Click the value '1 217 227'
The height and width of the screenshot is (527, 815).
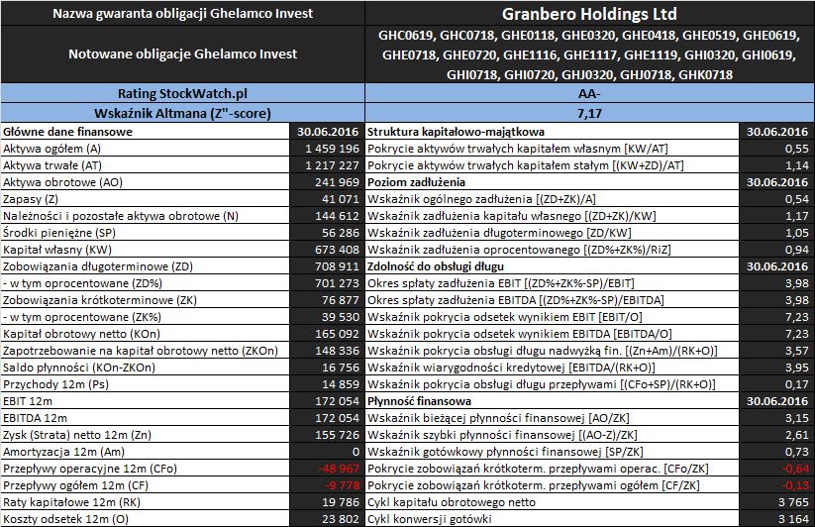click(x=332, y=165)
